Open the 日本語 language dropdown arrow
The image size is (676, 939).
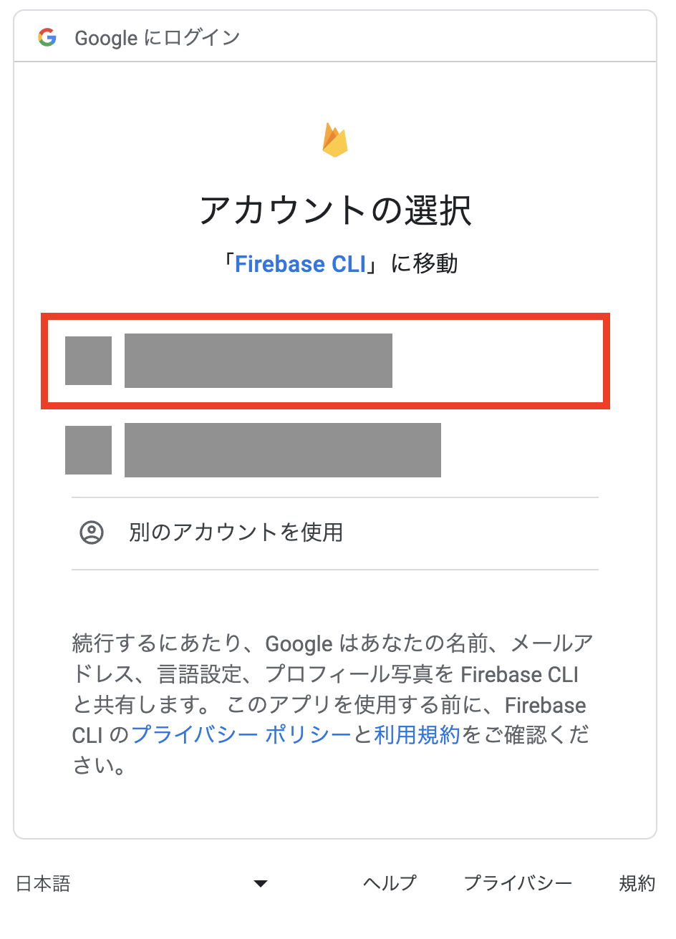(x=259, y=884)
